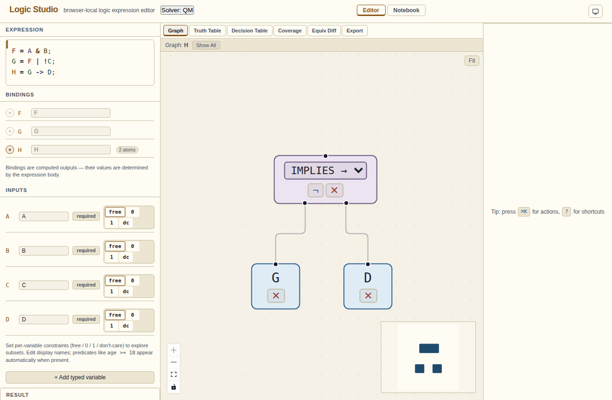This screenshot has height=400, width=612.
Task: Click the fit-view brackets icon
Action: [x=174, y=375]
